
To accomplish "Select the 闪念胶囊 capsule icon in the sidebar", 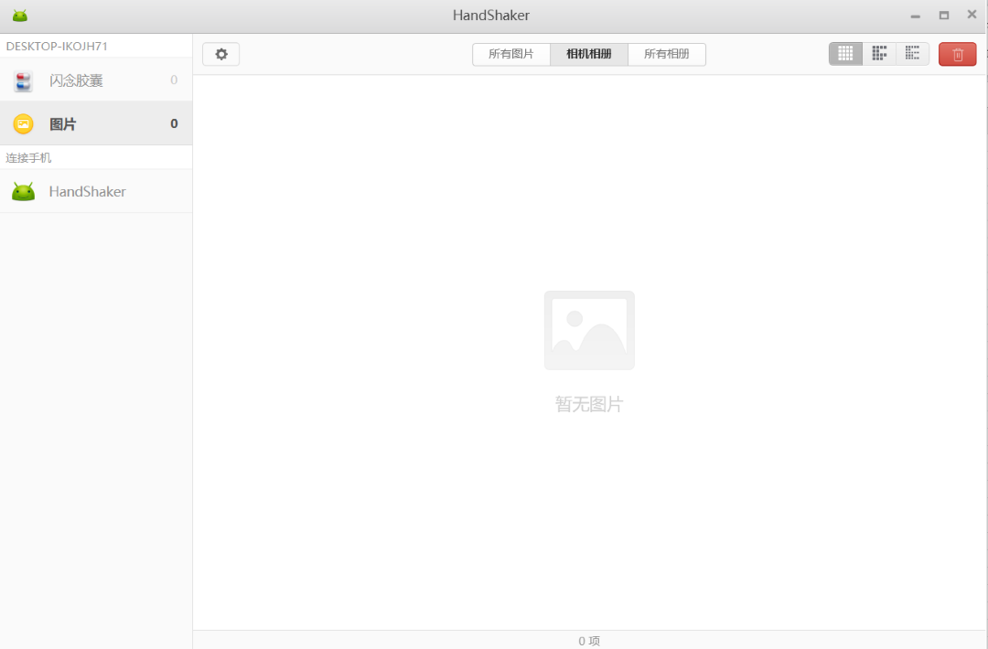I will 23,80.
